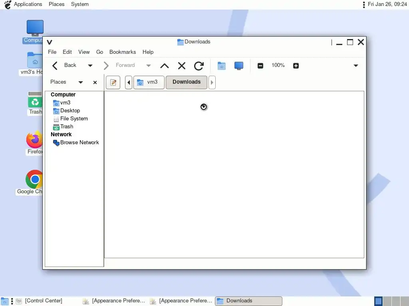Viewport: 409px width, 306px height.
Task: Select vm3's Home desktop icon
Action: (x=32, y=63)
